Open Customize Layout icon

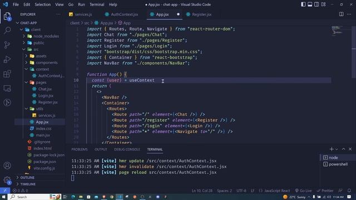324,4
